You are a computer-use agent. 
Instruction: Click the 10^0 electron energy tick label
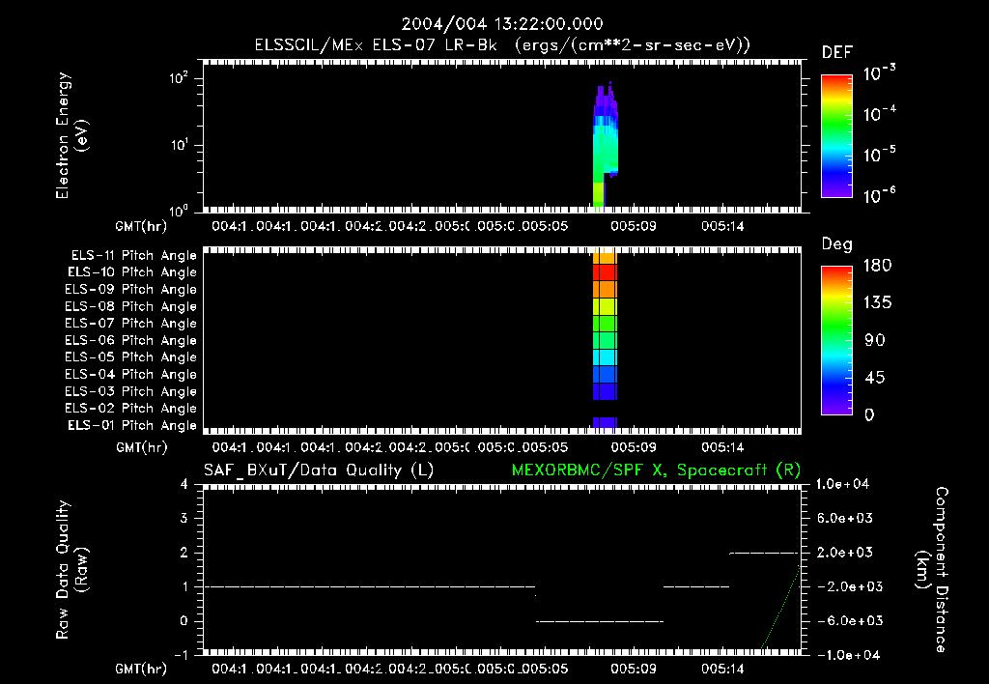179,211
